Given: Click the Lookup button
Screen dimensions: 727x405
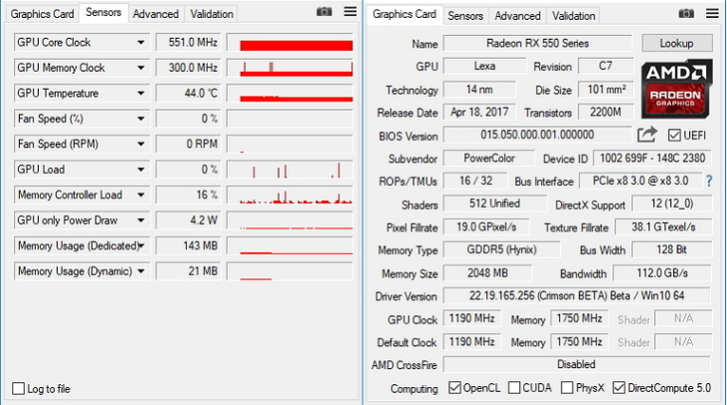Looking at the screenshot, I should (x=677, y=43).
